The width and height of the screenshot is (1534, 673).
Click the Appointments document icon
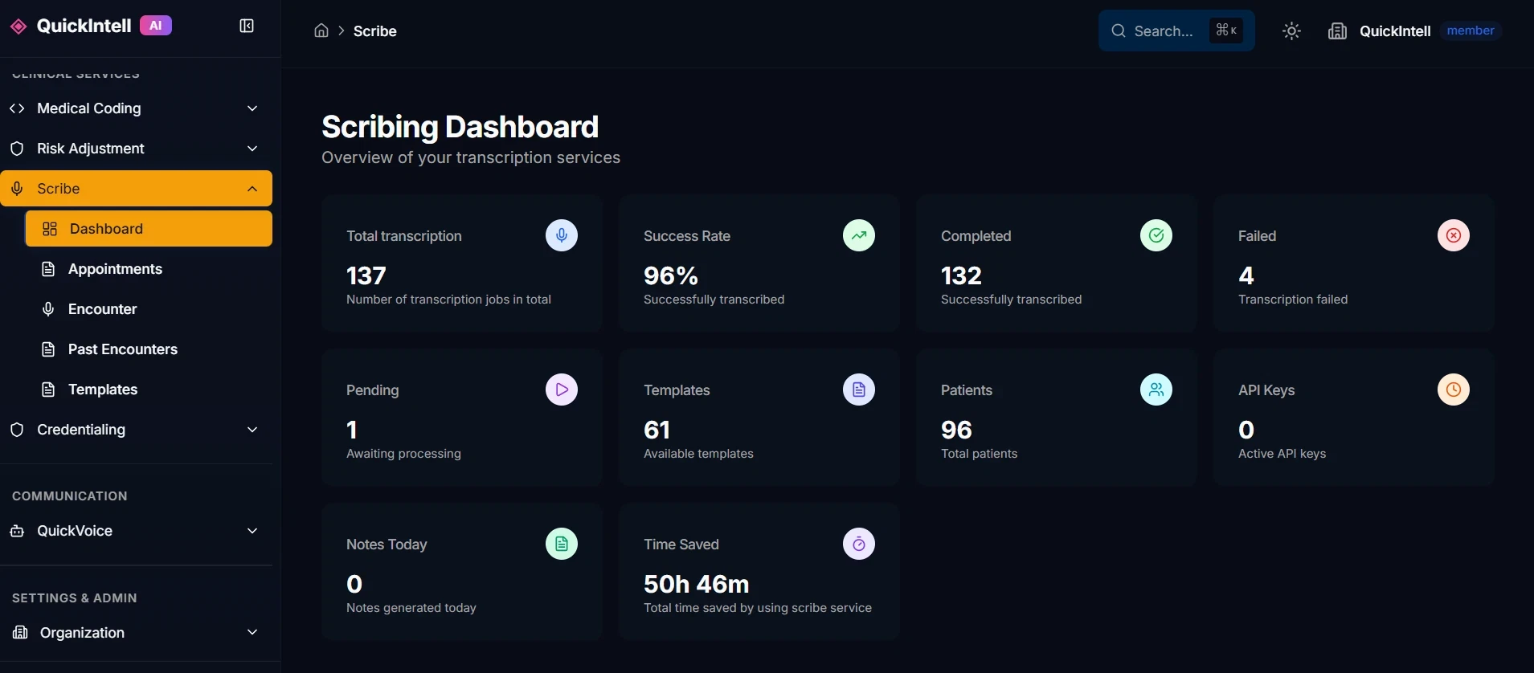click(x=48, y=269)
